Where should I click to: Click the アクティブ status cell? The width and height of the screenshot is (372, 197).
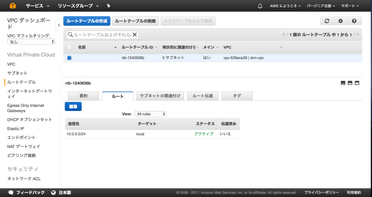(x=204, y=134)
